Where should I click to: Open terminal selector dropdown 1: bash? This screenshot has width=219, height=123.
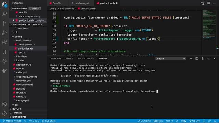tap(171, 59)
